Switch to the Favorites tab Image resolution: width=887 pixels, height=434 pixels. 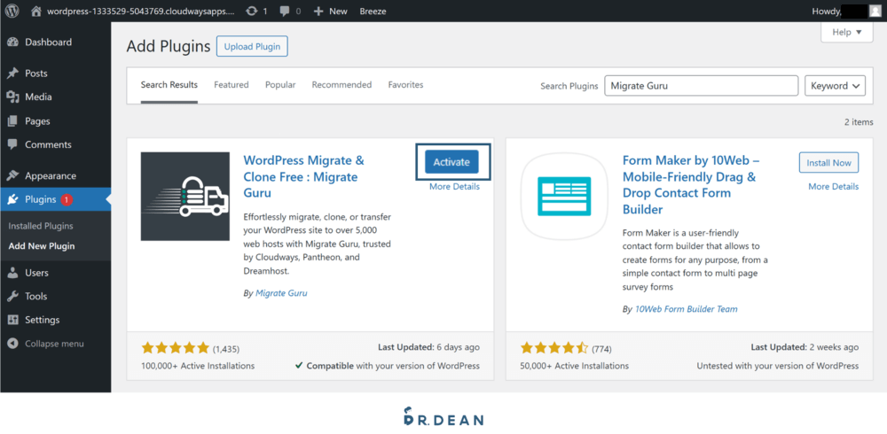[x=405, y=85]
